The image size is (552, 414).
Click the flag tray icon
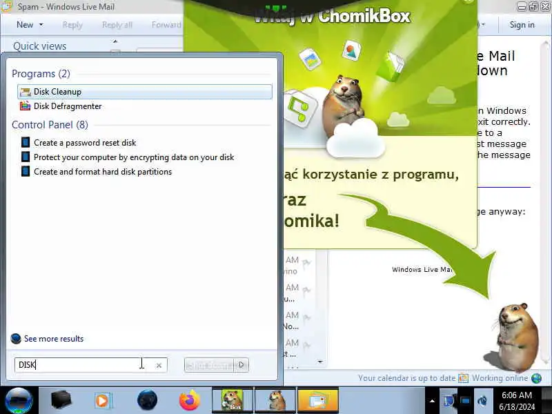[x=449, y=401]
